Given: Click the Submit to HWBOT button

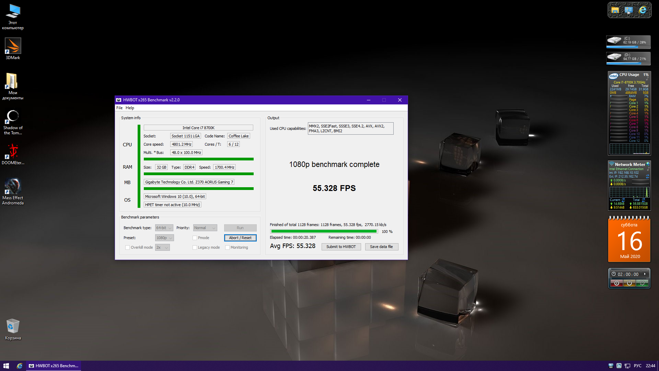Looking at the screenshot, I should tap(341, 247).
